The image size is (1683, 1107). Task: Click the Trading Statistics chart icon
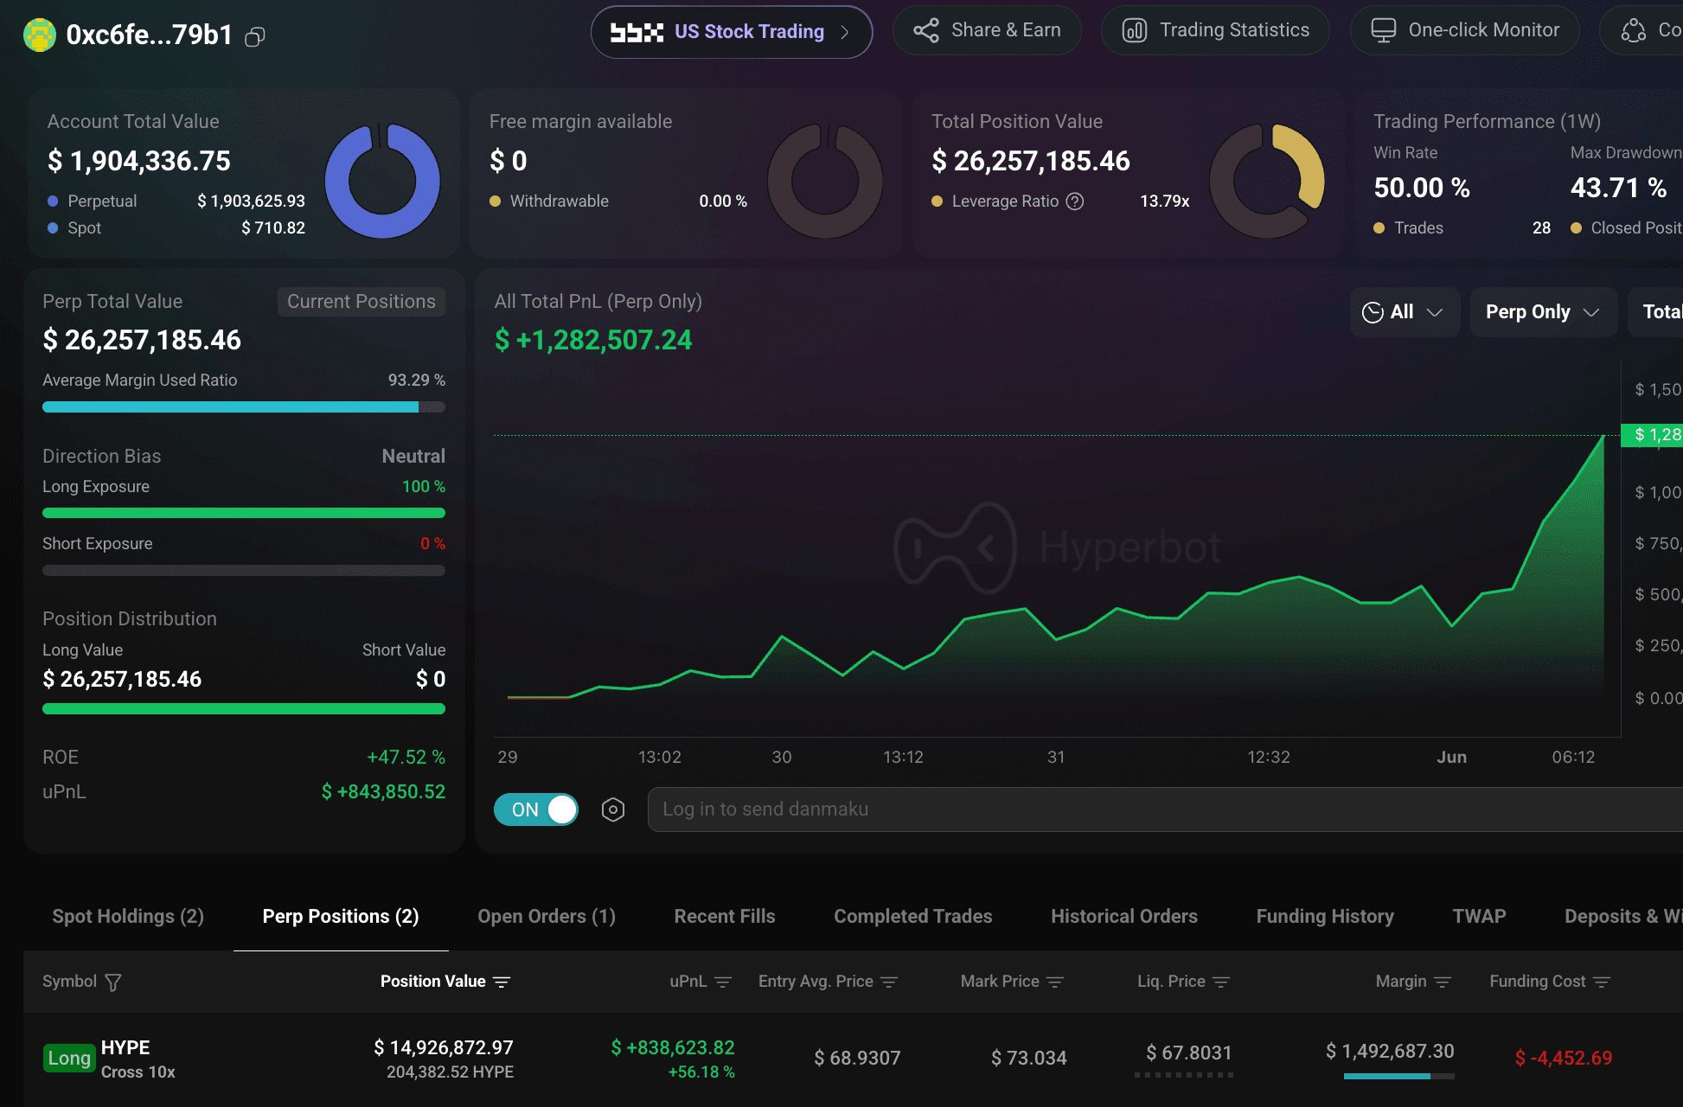click(1135, 30)
